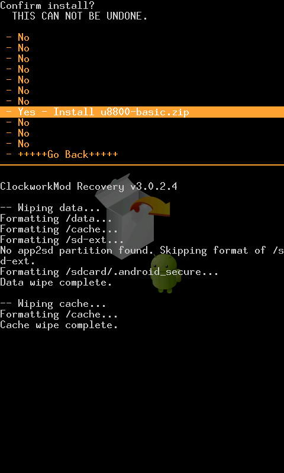Viewport: 284px width, 473px height.
Task: Click the Confirm install? header text
Action: (47, 5)
